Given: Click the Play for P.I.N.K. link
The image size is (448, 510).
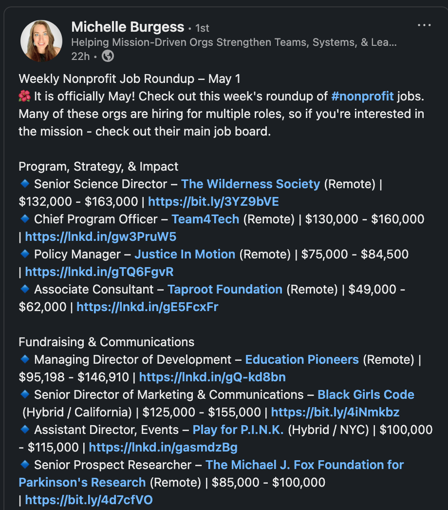Looking at the screenshot, I should (238, 430).
